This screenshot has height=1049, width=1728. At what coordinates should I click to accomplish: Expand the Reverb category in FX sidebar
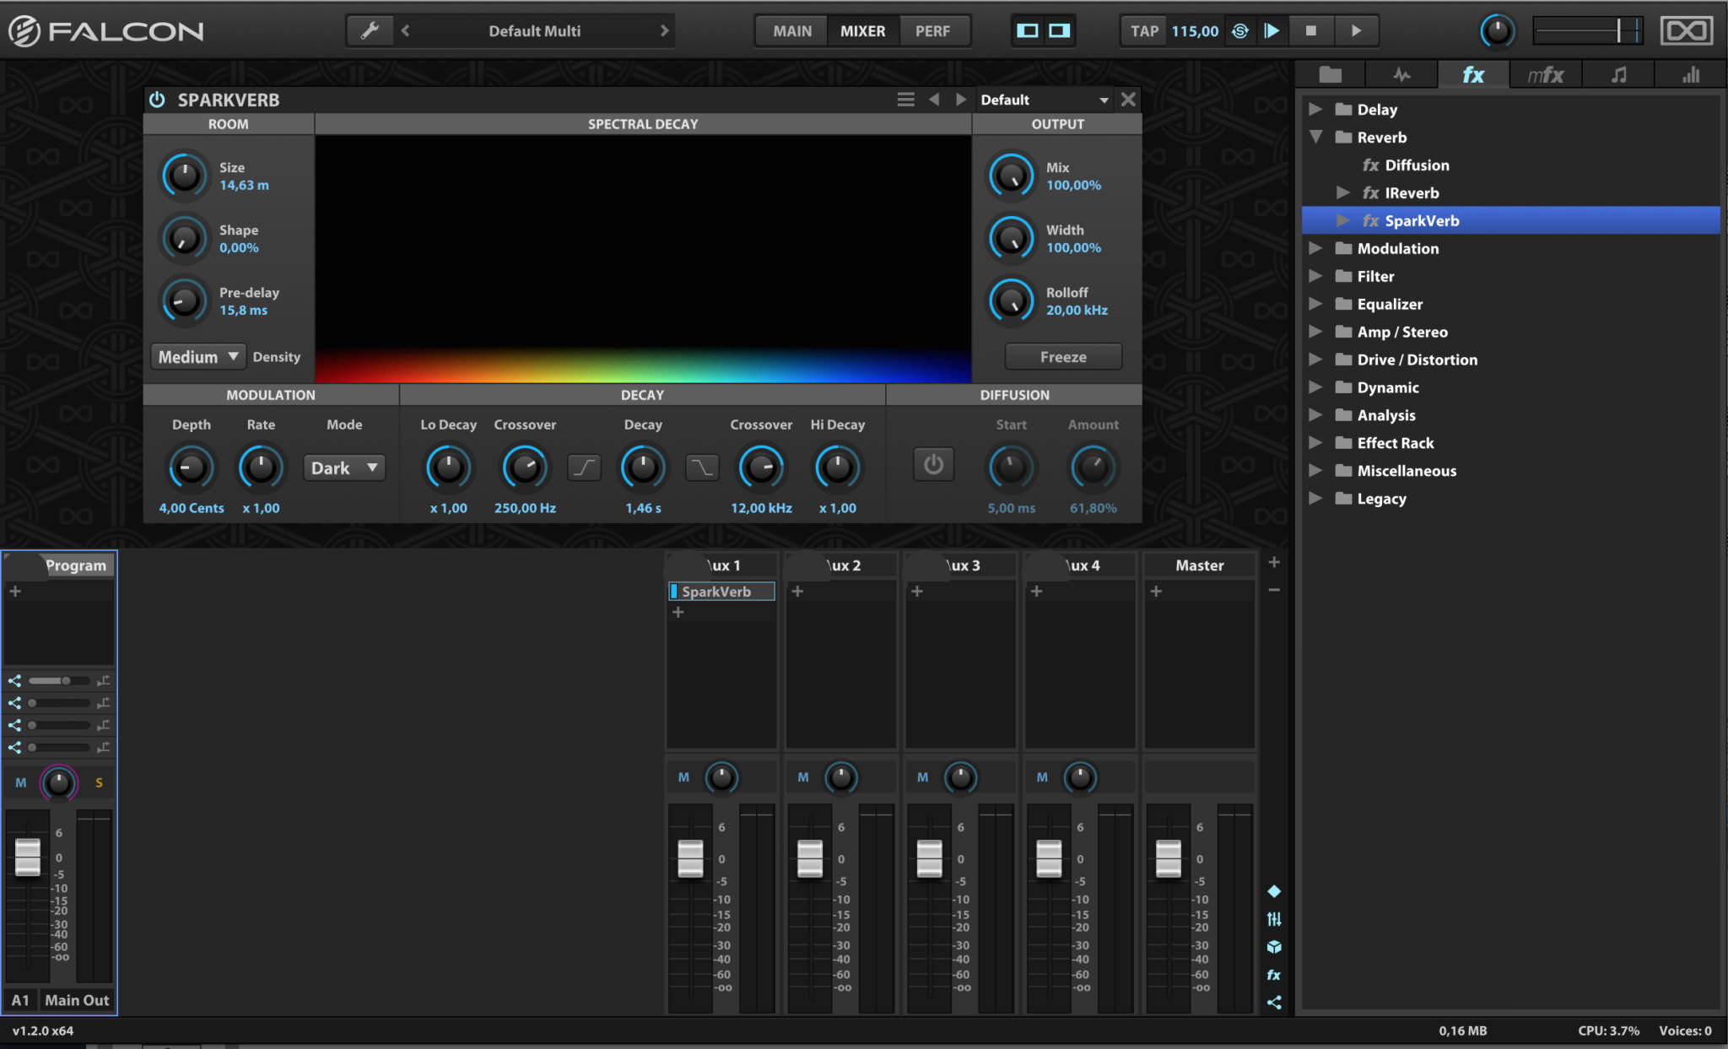1317,137
